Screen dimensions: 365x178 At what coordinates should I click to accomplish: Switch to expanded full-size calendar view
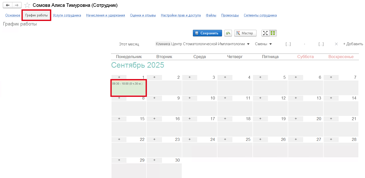coord(265,33)
